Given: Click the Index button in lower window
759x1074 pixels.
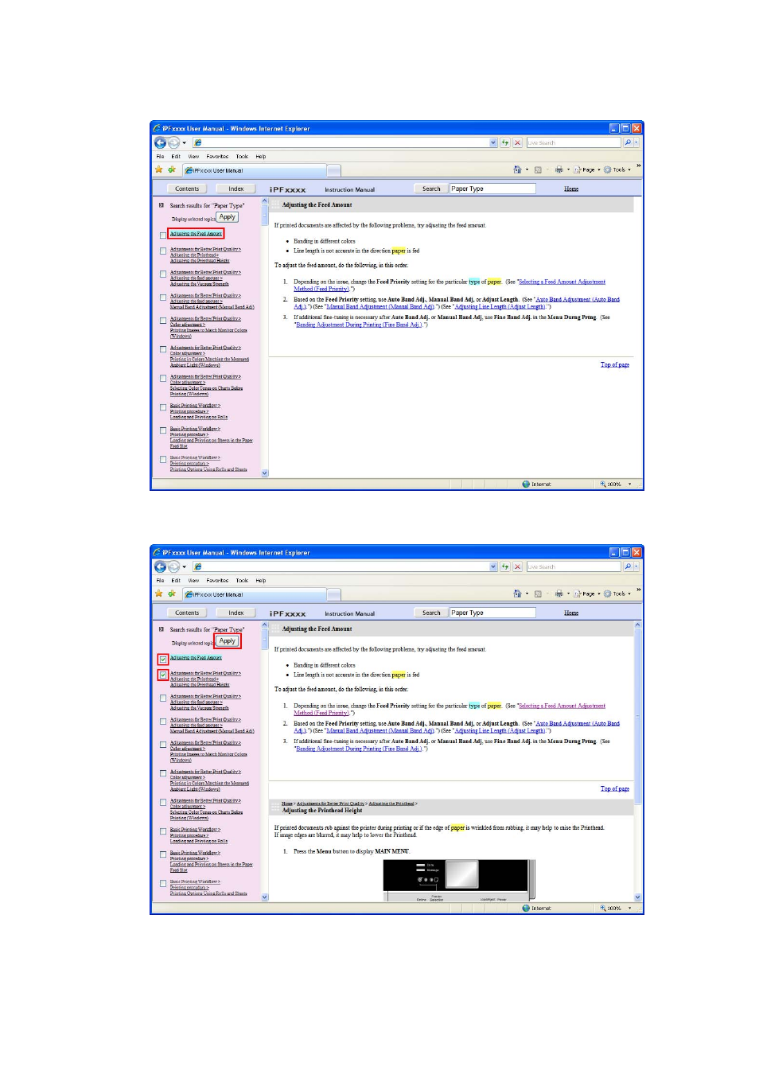Looking at the screenshot, I should [x=236, y=613].
